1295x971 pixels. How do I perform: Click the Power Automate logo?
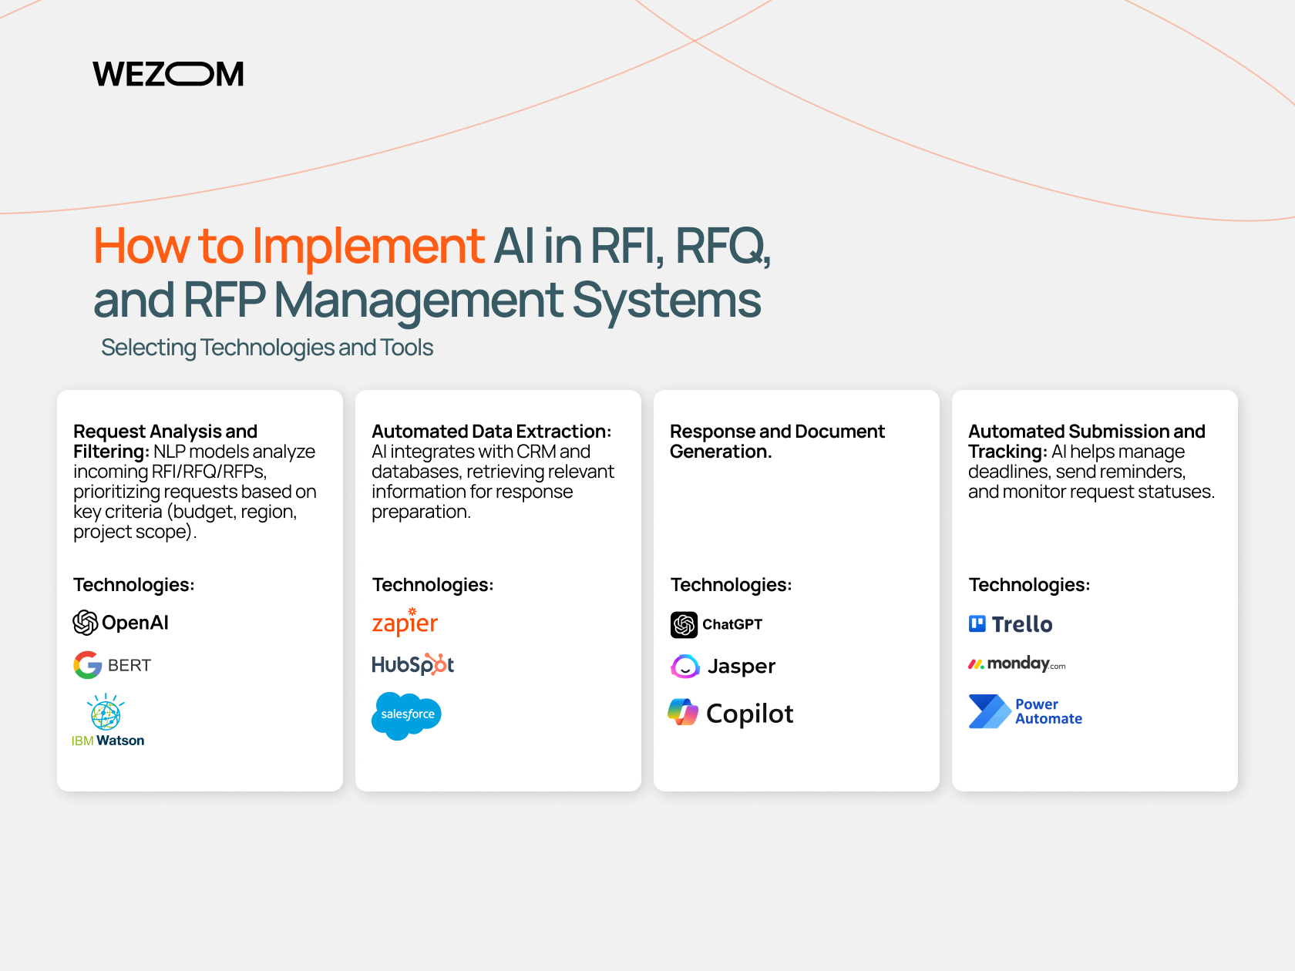[x=1025, y=711]
